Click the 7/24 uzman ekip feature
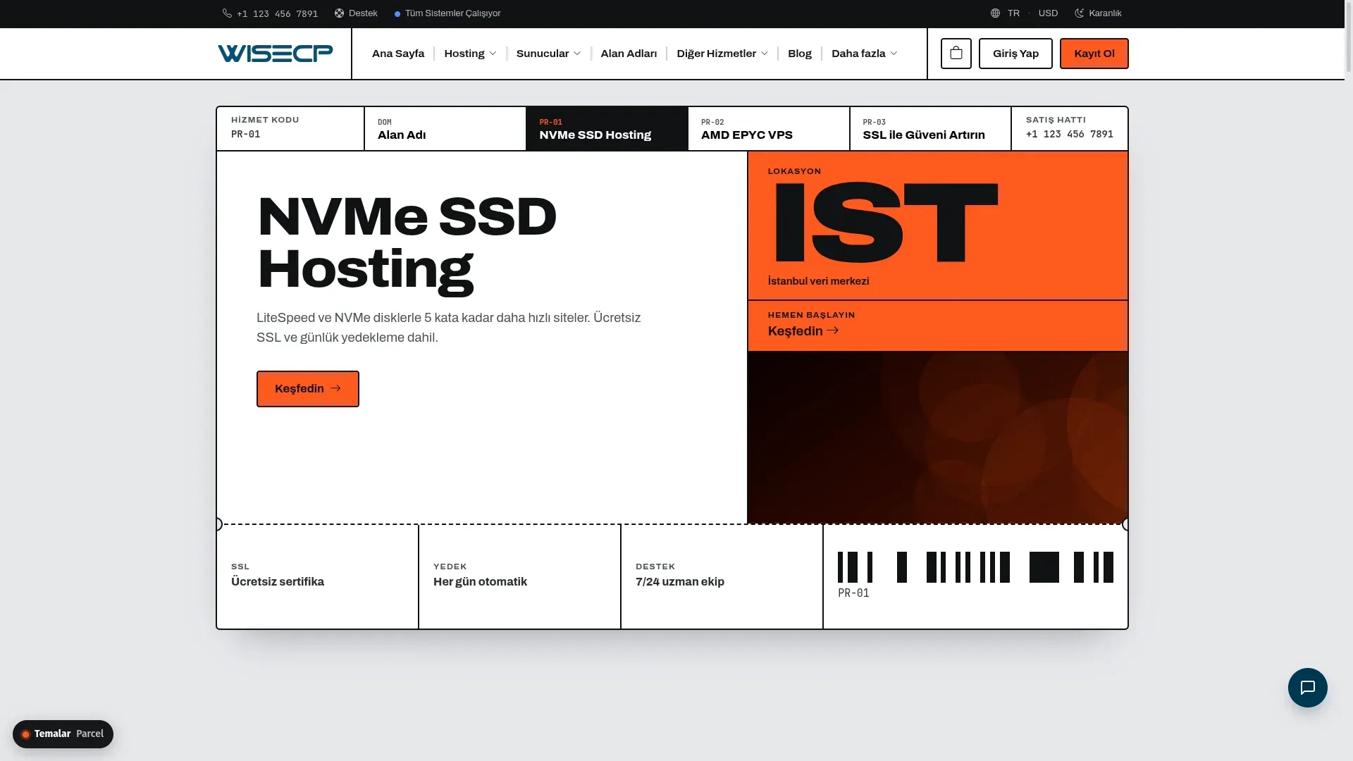The width and height of the screenshot is (1353, 761). coord(680,581)
